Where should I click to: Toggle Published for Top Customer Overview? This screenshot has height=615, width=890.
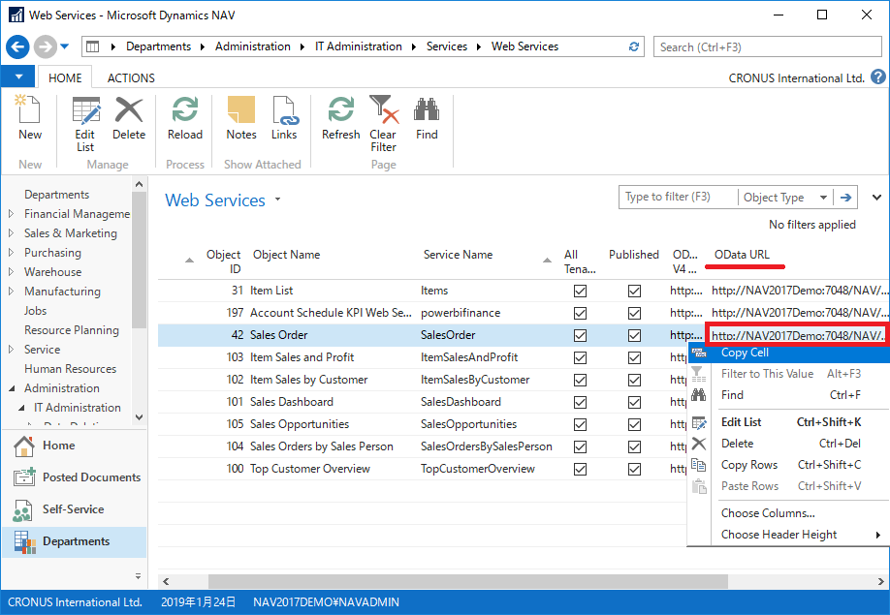[x=634, y=469]
